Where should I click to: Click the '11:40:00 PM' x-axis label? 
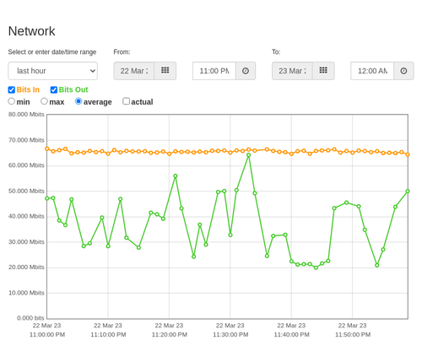tap(292, 335)
